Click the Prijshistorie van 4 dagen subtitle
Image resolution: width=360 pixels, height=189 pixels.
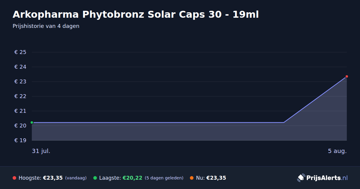pyautogui.click(x=46, y=26)
